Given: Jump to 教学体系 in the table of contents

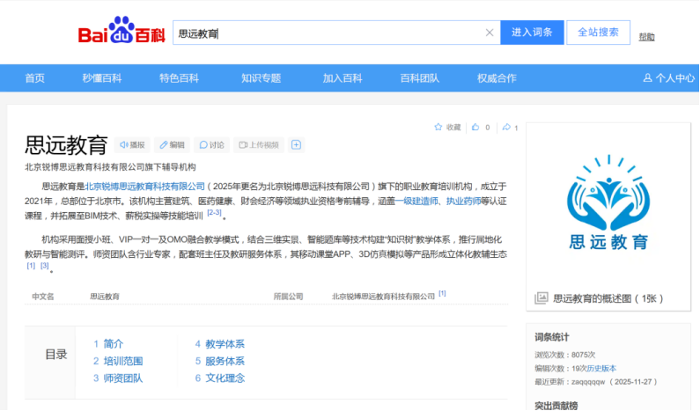Looking at the screenshot, I should (225, 344).
